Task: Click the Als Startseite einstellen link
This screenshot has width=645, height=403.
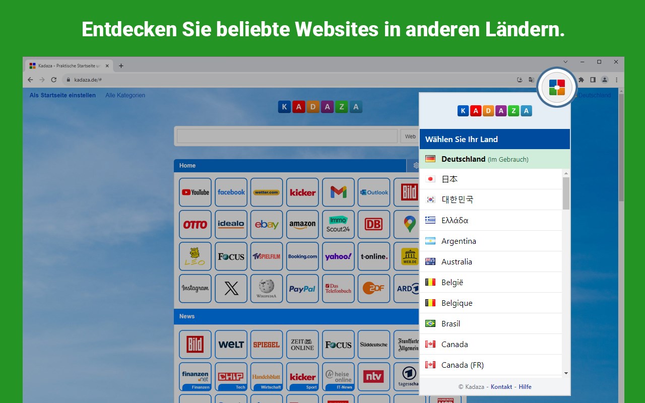Action: pos(62,95)
